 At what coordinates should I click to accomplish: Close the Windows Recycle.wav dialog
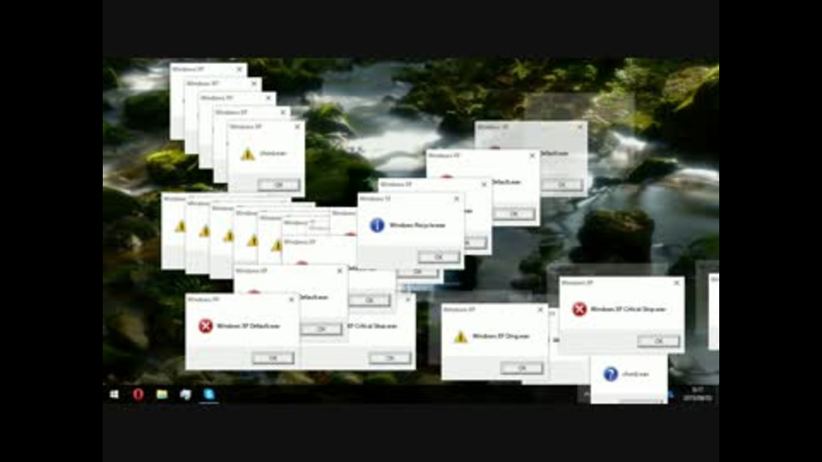(456, 199)
